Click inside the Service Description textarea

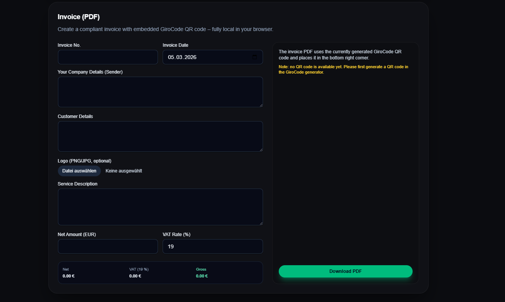tap(160, 207)
